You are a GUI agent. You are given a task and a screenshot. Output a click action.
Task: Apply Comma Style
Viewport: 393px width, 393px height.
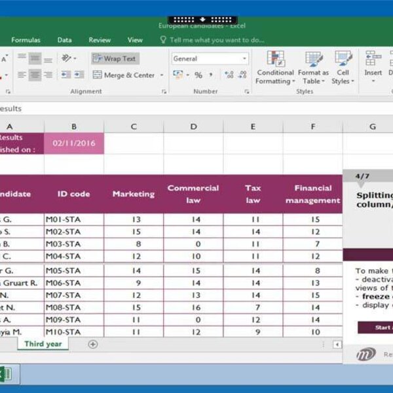(211, 75)
